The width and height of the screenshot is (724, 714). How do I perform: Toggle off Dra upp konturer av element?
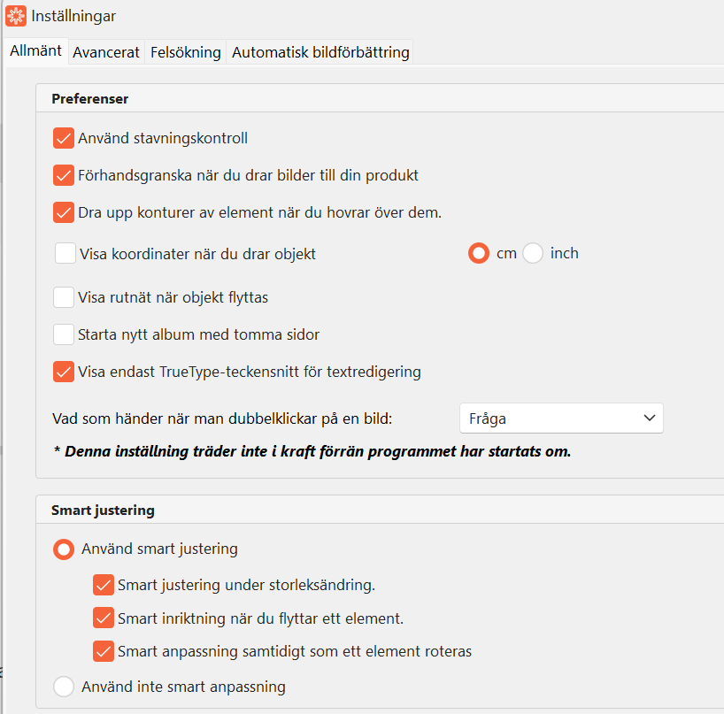pyautogui.click(x=63, y=212)
